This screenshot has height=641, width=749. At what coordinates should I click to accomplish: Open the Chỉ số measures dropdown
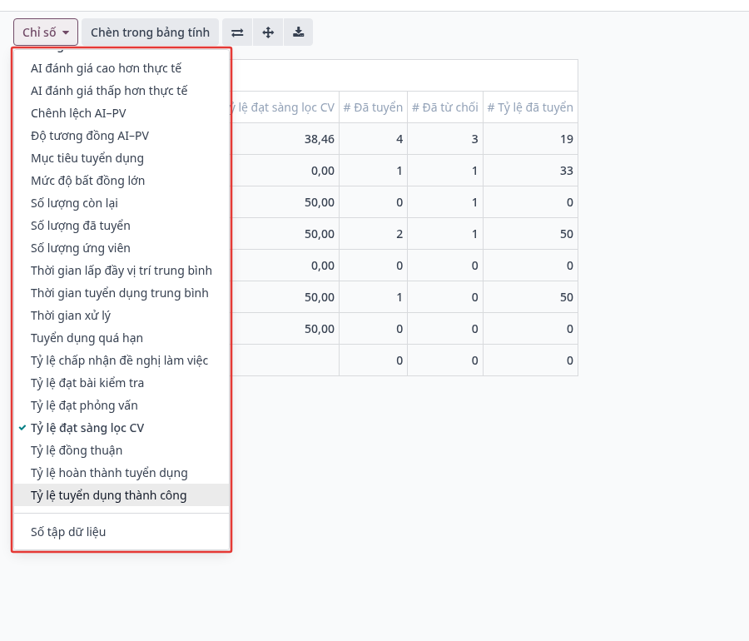pyautogui.click(x=46, y=32)
